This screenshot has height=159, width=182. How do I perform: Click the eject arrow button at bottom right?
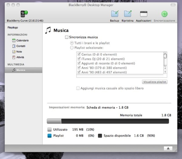click(168, 148)
